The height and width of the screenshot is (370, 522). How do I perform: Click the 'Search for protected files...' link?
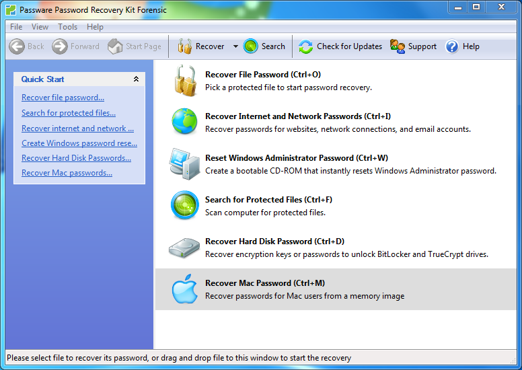coord(68,113)
